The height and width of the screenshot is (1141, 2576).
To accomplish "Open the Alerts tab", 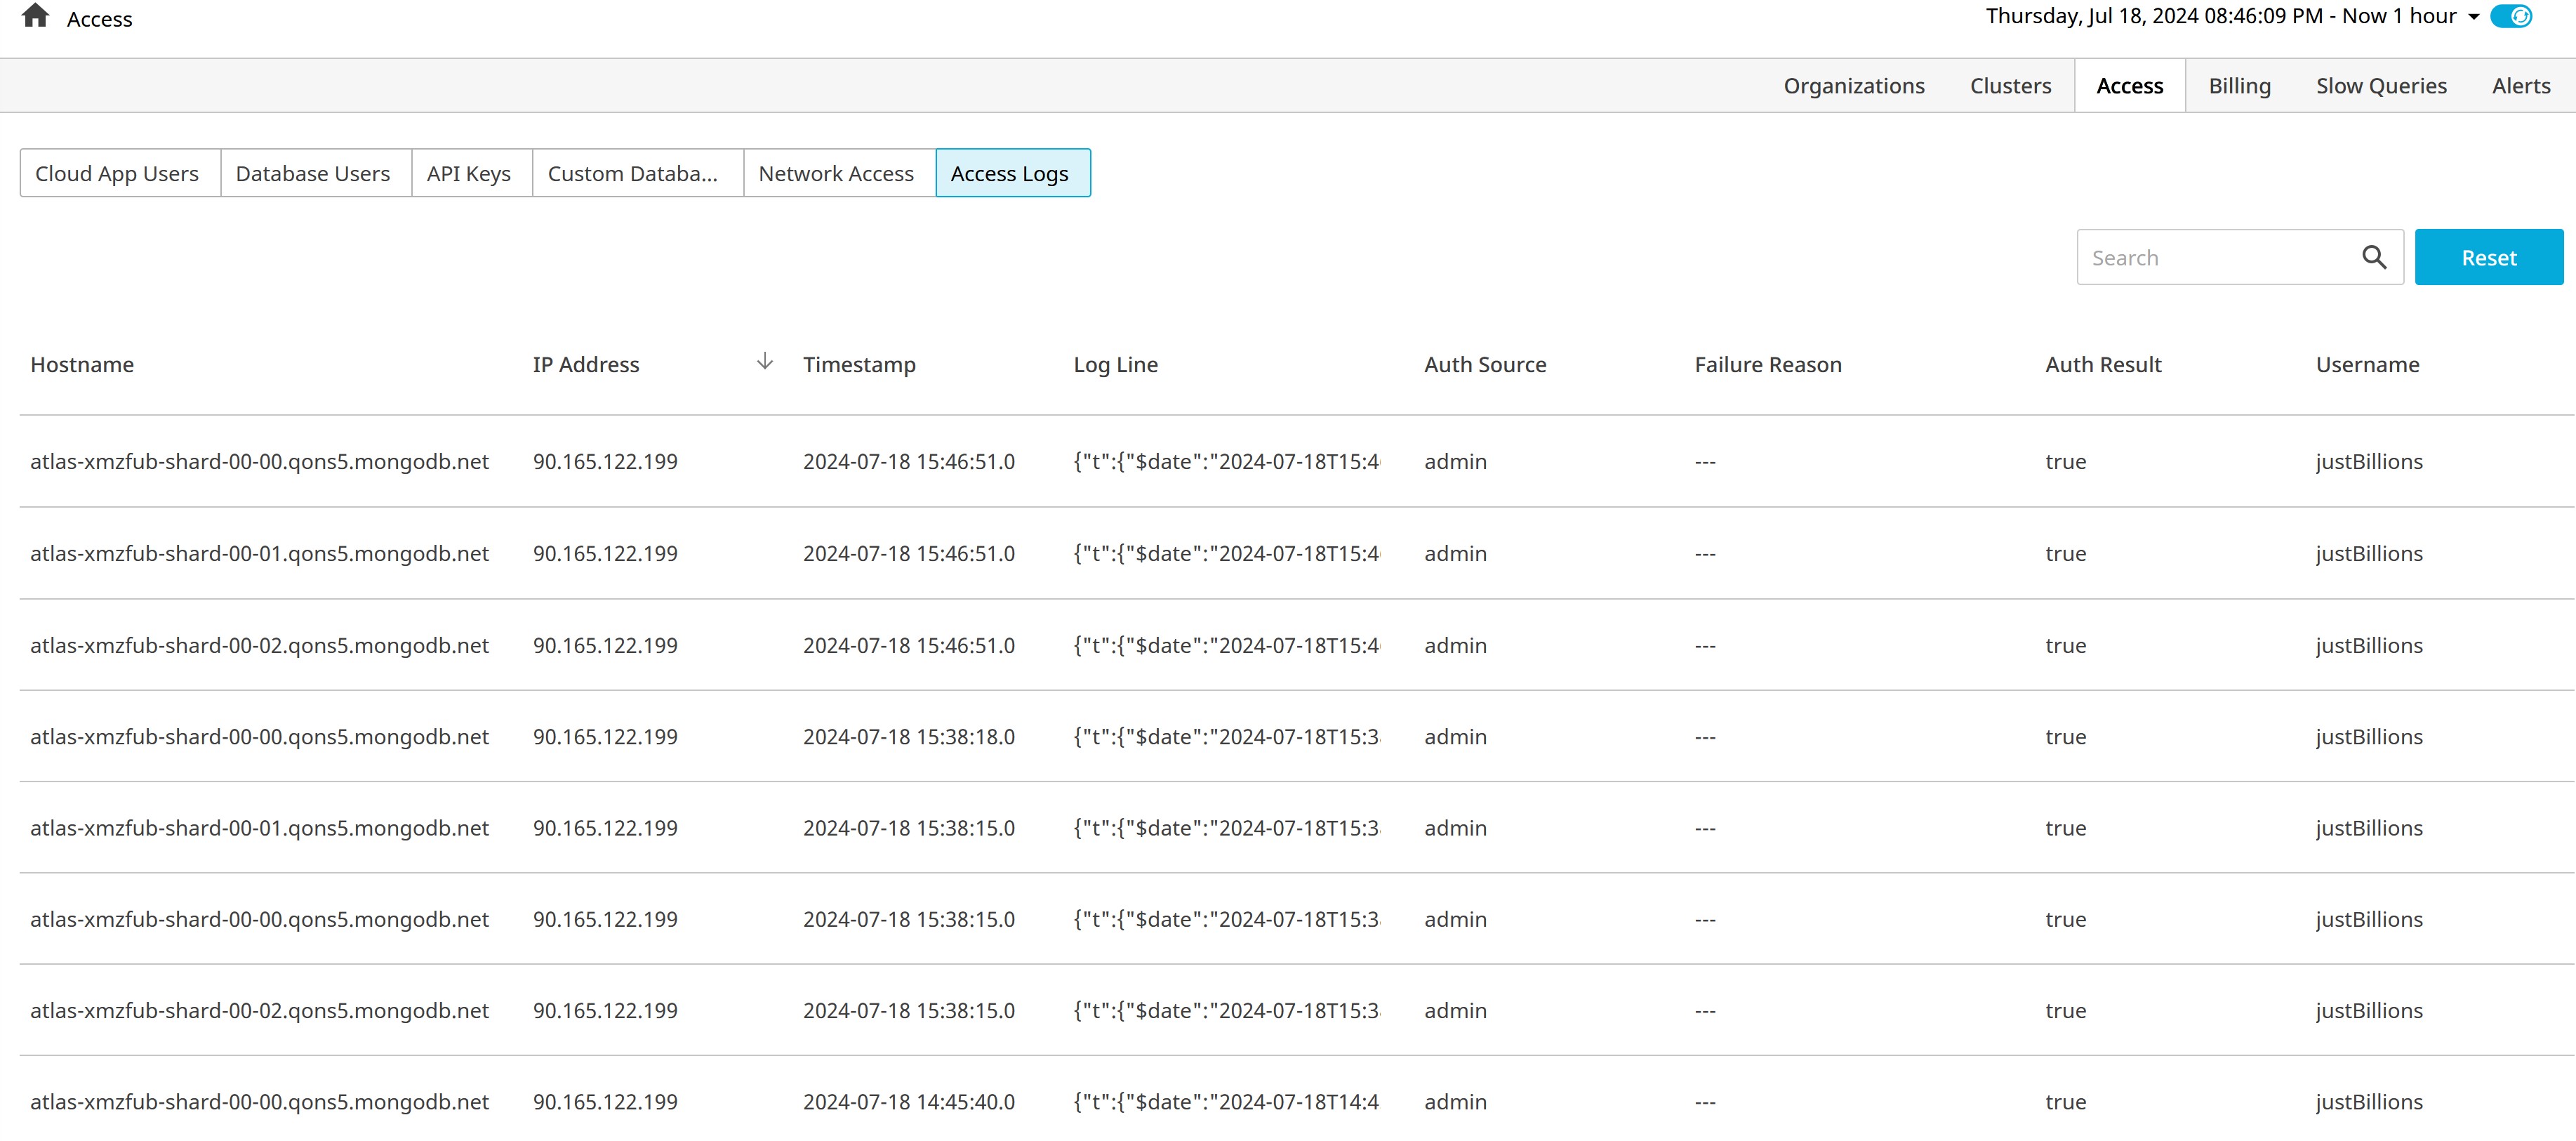I will pos(2520,86).
